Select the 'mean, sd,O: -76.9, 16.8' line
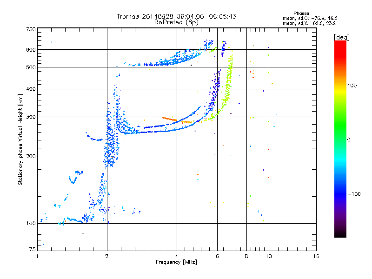This screenshot has width=372, height=279. pos(310,18)
